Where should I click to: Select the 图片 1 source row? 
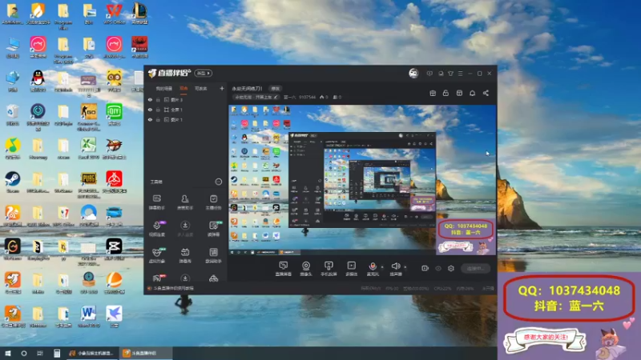(x=186, y=119)
